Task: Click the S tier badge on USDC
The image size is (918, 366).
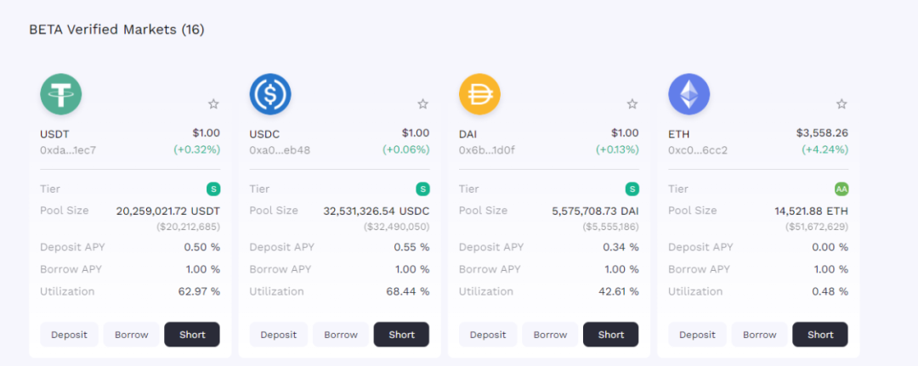Action: [422, 189]
